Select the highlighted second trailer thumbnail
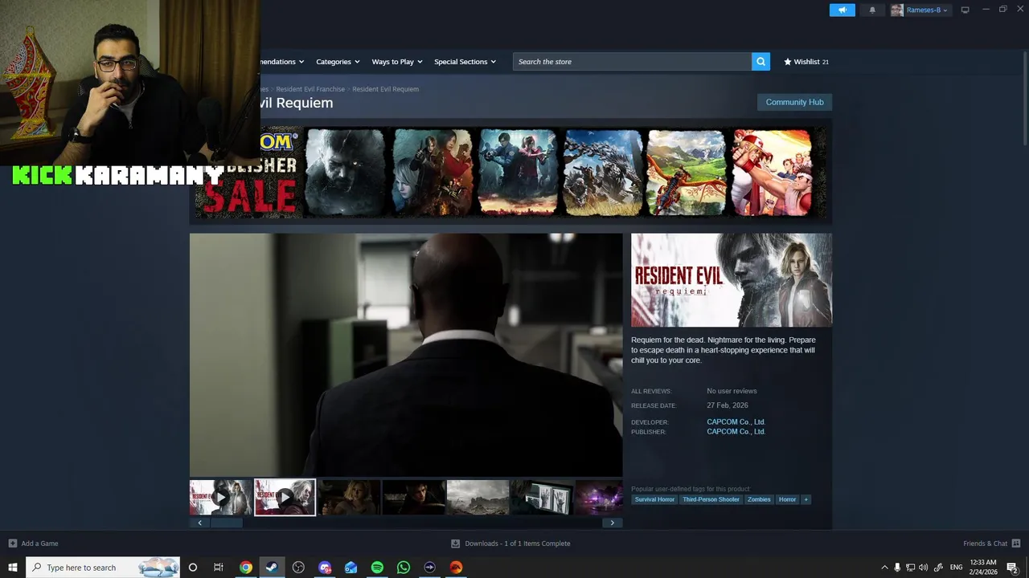This screenshot has height=578, width=1029. coord(285,498)
